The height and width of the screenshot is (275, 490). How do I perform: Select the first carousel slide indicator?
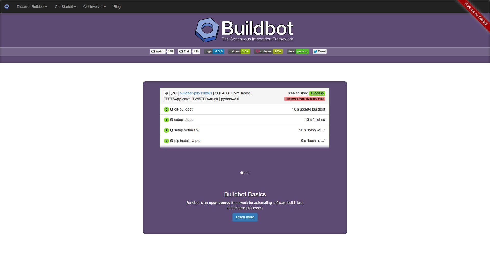click(242, 173)
